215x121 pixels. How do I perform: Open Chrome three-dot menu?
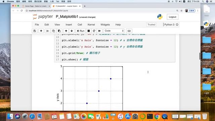[198, 10]
